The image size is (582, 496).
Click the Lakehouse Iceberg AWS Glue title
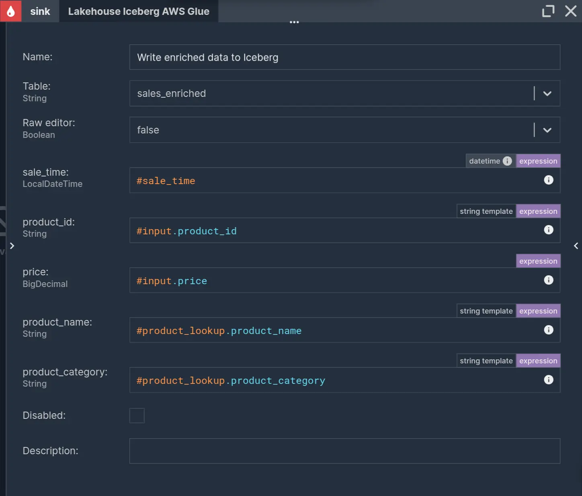[139, 11]
